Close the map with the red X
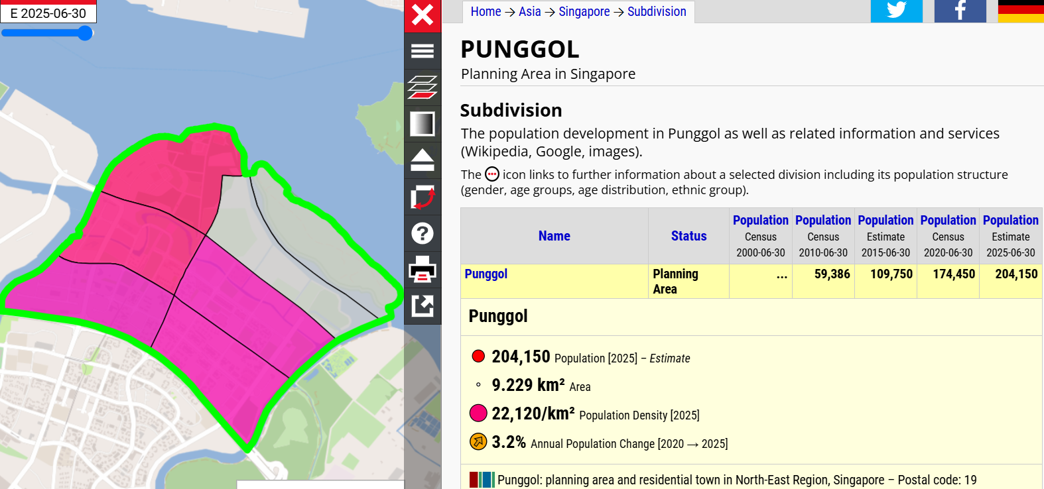 (x=423, y=15)
